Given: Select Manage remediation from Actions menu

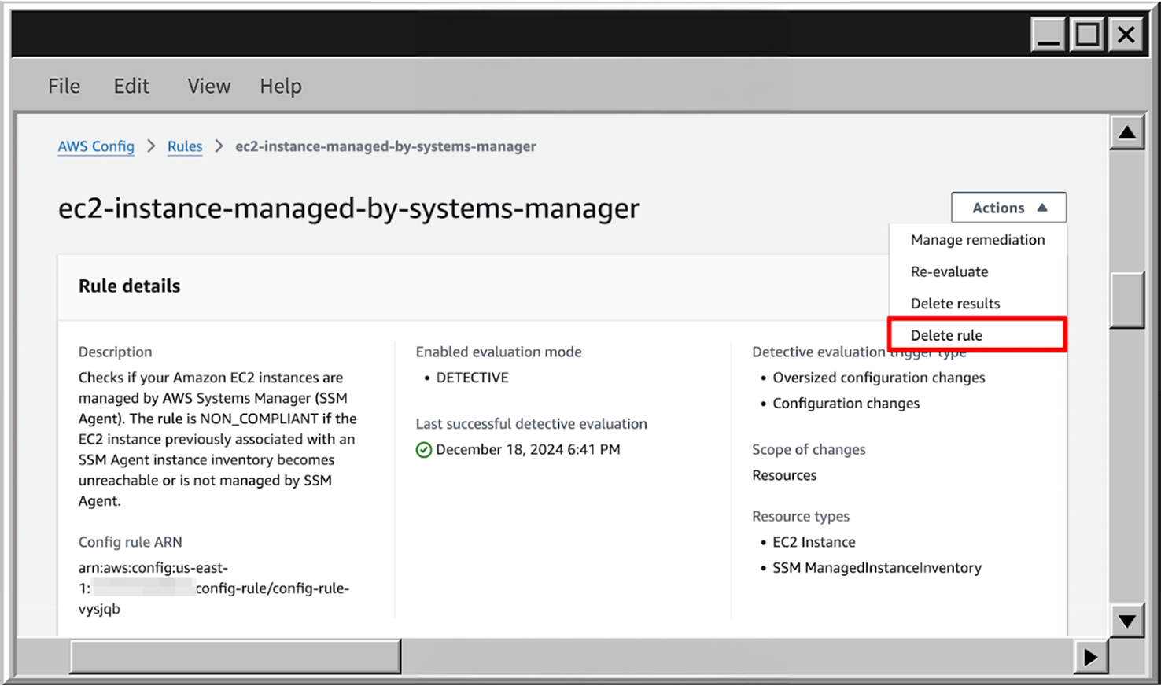Looking at the screenshot, I should (978, 240).
